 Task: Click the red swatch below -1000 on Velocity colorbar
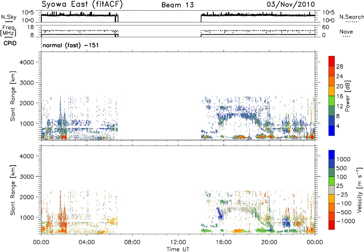(x=332, y=225)
